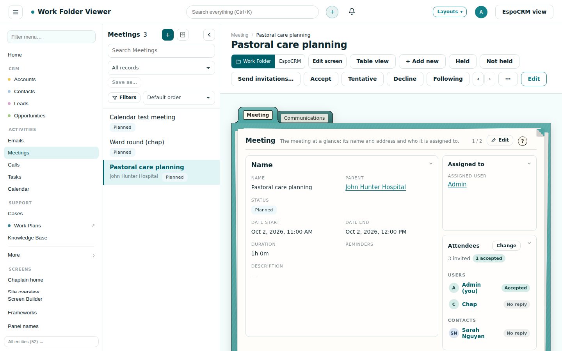Click the Work Plans external link arrow
The width and height of the screenshot is (562, 351).
pos(93,225)
